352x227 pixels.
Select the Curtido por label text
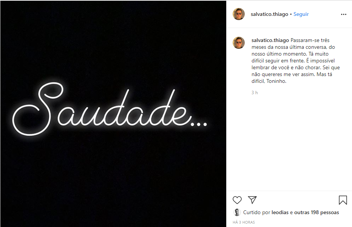[256, 212]
